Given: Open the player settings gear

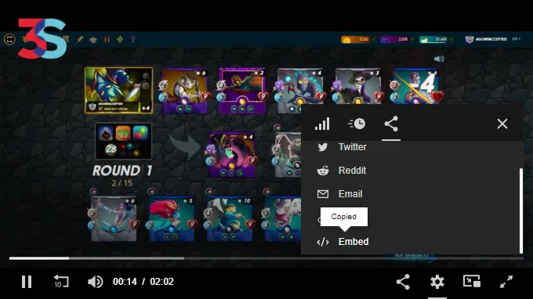Looking at the screenshot, I should pyautogui.click(x=437, y=282).
